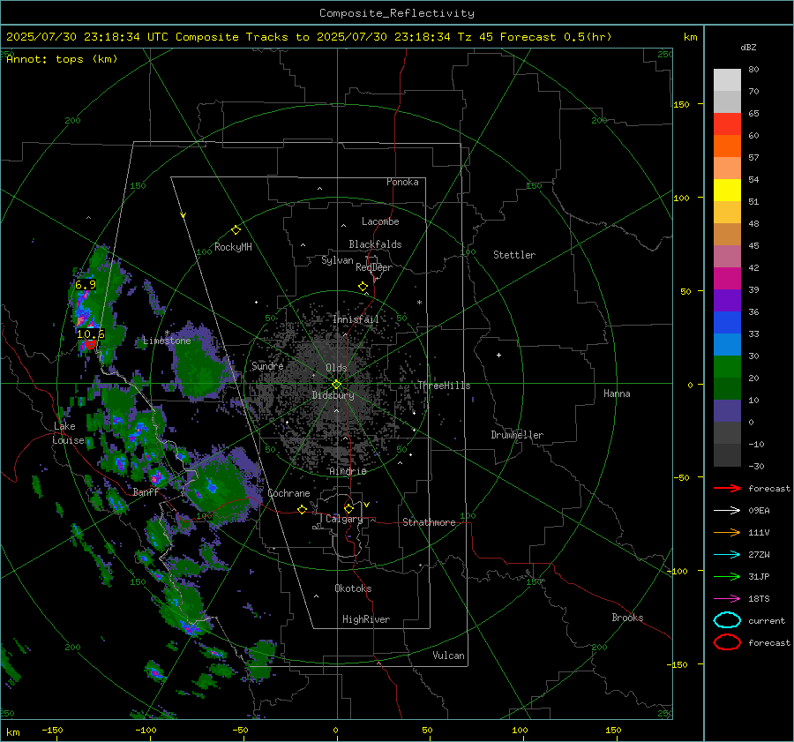Click the 'Calgary' map label
Viewport: 794px width, 742px height.
click(344, 519)
